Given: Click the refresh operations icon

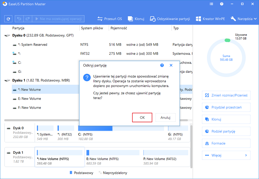Looking at the screenshot, I should pos(9,19).
